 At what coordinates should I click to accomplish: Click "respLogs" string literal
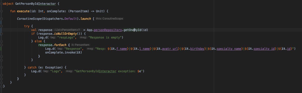click(x=66, y=37)
